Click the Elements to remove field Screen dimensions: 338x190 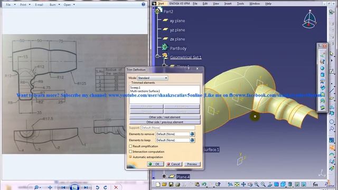(x=173, y=134)
